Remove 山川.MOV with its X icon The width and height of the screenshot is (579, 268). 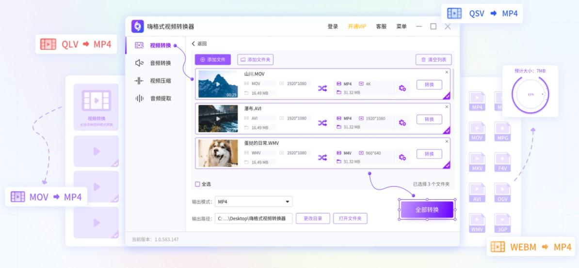(447, 72)
